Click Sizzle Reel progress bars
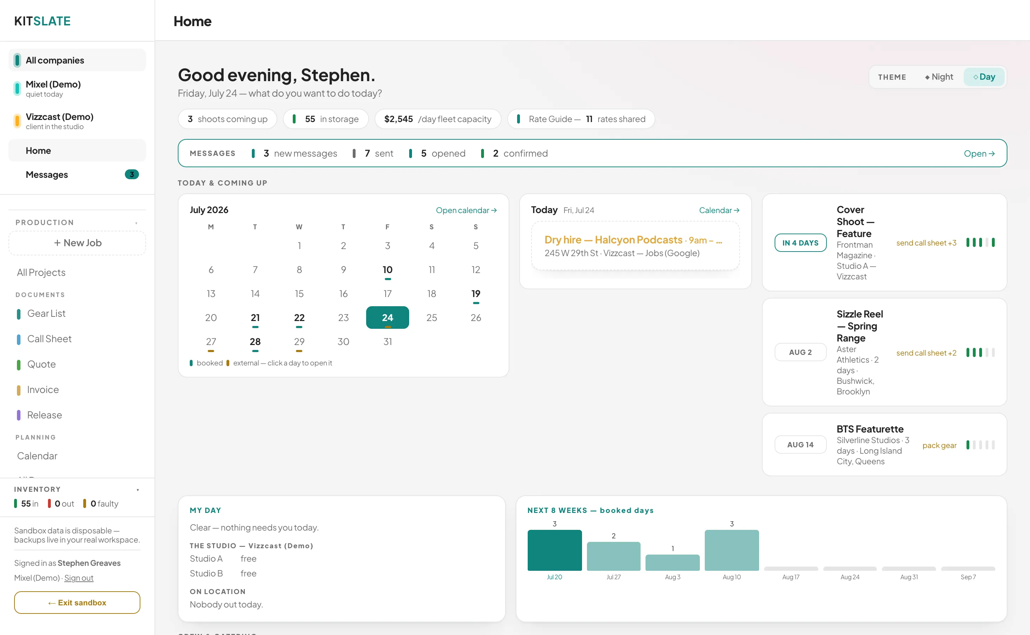Viewport: 1030px width, 635px height. click(x=980, y=352)
